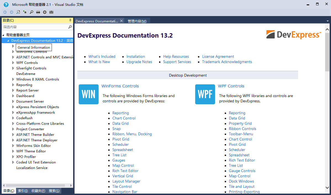Expand the ASP.NET Controls and MVC node
The image size is (331, 195).
pyautogui.click(x=13, y=57)
